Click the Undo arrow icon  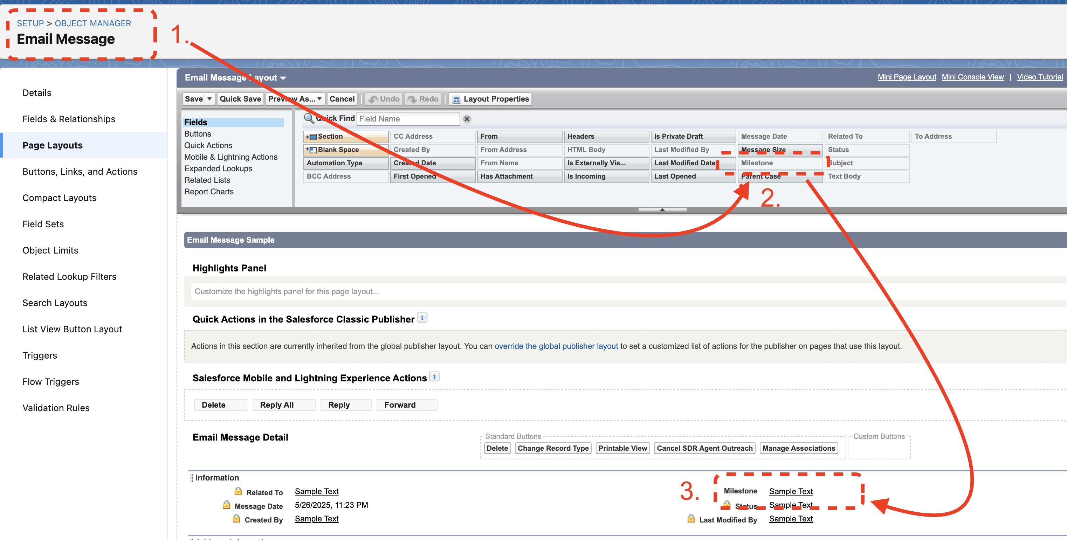coord(373,99)
